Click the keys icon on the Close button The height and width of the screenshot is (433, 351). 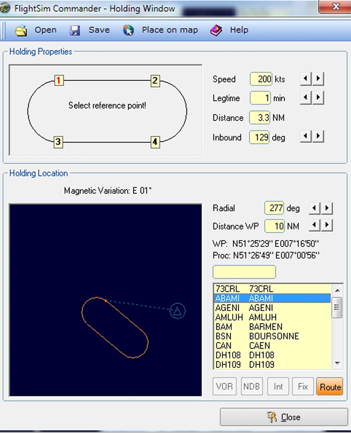(x=272, y=417)
